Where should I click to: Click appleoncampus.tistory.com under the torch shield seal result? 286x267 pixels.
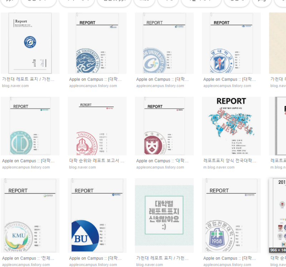pos(227,86)
